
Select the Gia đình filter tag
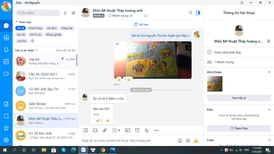(x=52, y=28)
